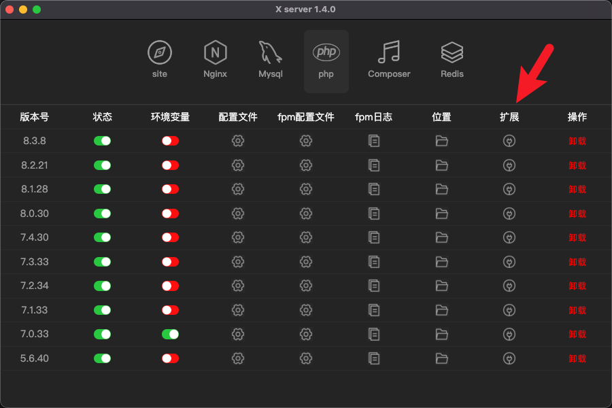Click the fpm配置文件 column header
This screenshot has width=612, height=408.
(306, 117)
